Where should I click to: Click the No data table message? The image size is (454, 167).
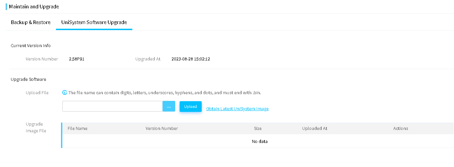click(x=260, y=141)
